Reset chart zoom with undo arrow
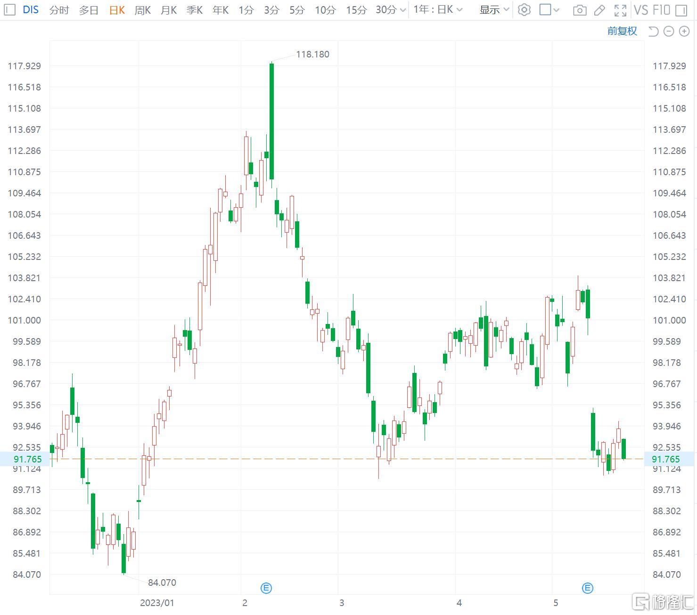 (653, 31)
